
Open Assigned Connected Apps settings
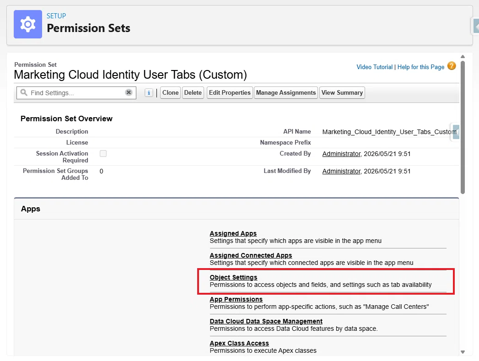pos(251,255)
